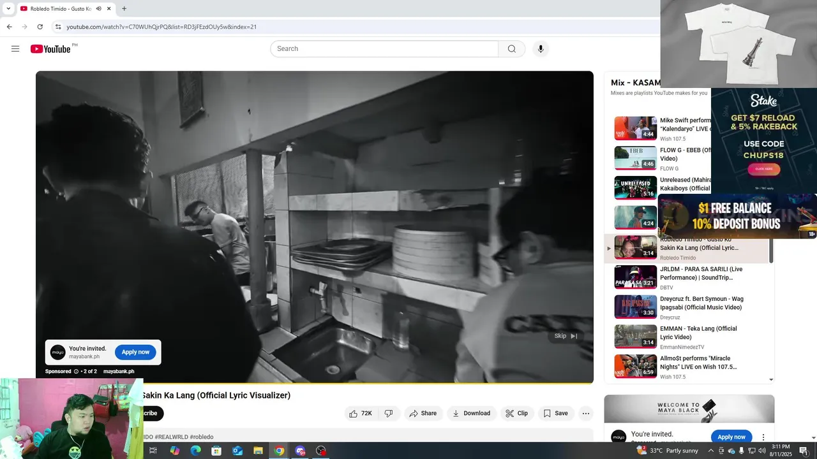Click the Welcome to Maya Black banner
Screen dimensions: 817x459
click(689, 409)
